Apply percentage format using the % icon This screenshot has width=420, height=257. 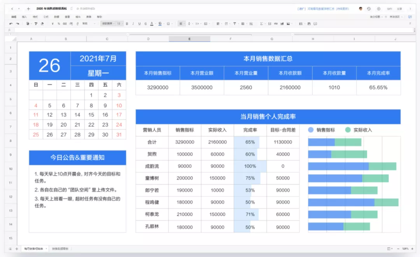(x=58, y=24)
